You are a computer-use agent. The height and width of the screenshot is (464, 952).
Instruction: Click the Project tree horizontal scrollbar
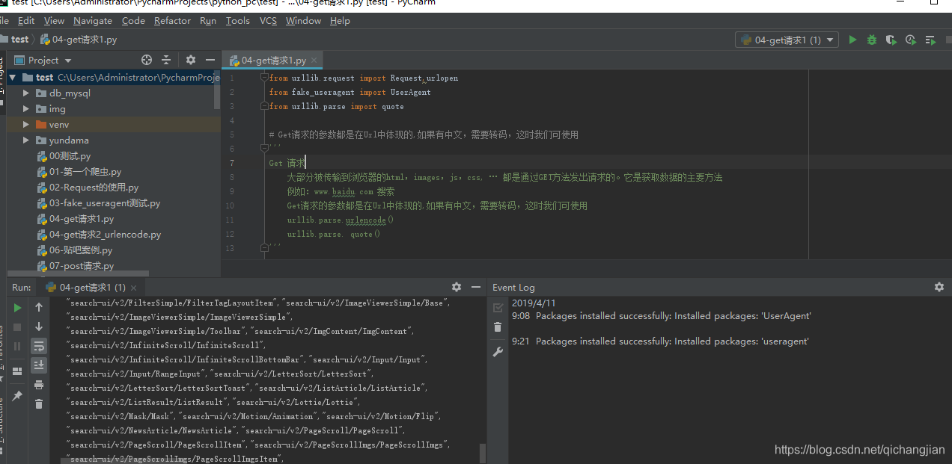(79, 274)
